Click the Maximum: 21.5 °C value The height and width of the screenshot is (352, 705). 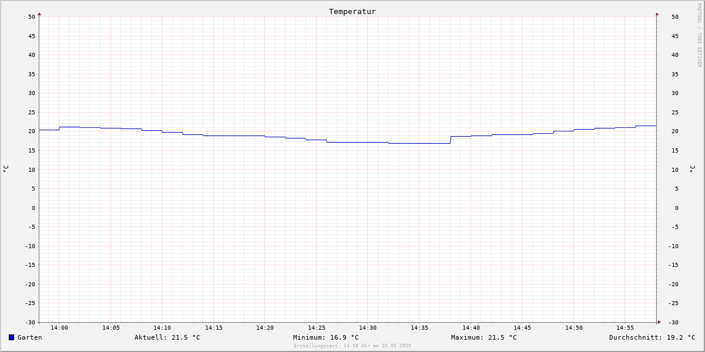tap(484, 337)
